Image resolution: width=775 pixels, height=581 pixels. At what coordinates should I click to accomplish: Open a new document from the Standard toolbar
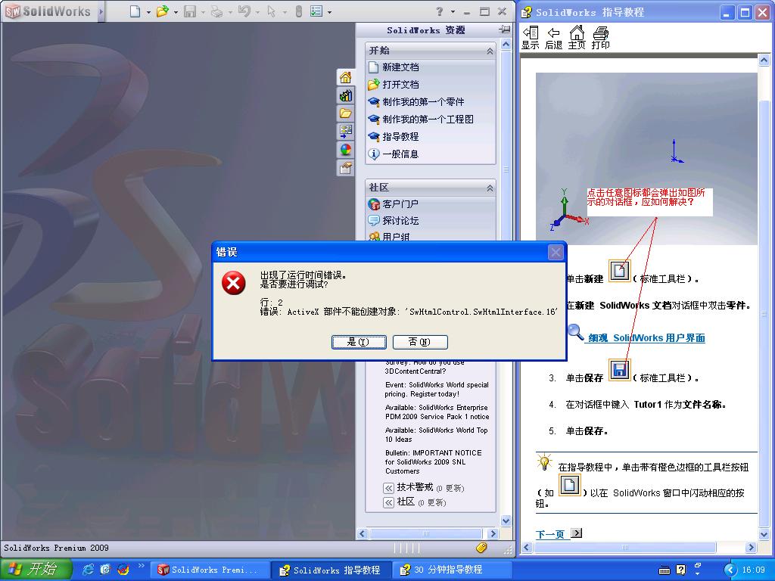[136, 11]
